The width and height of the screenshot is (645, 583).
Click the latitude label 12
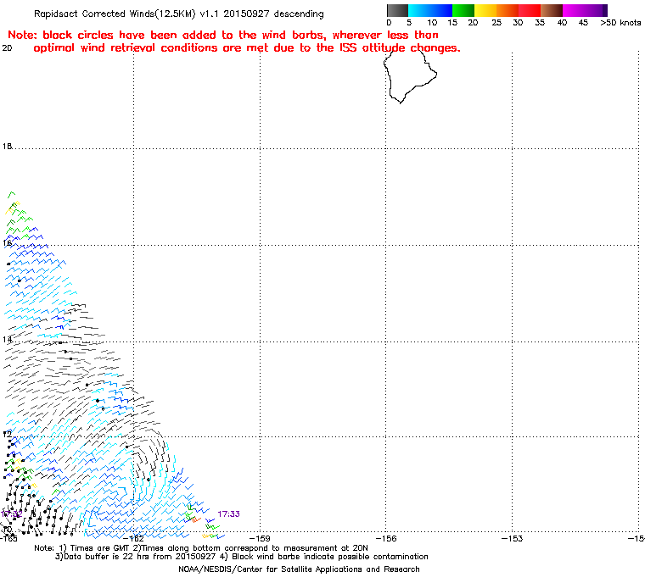7,434
